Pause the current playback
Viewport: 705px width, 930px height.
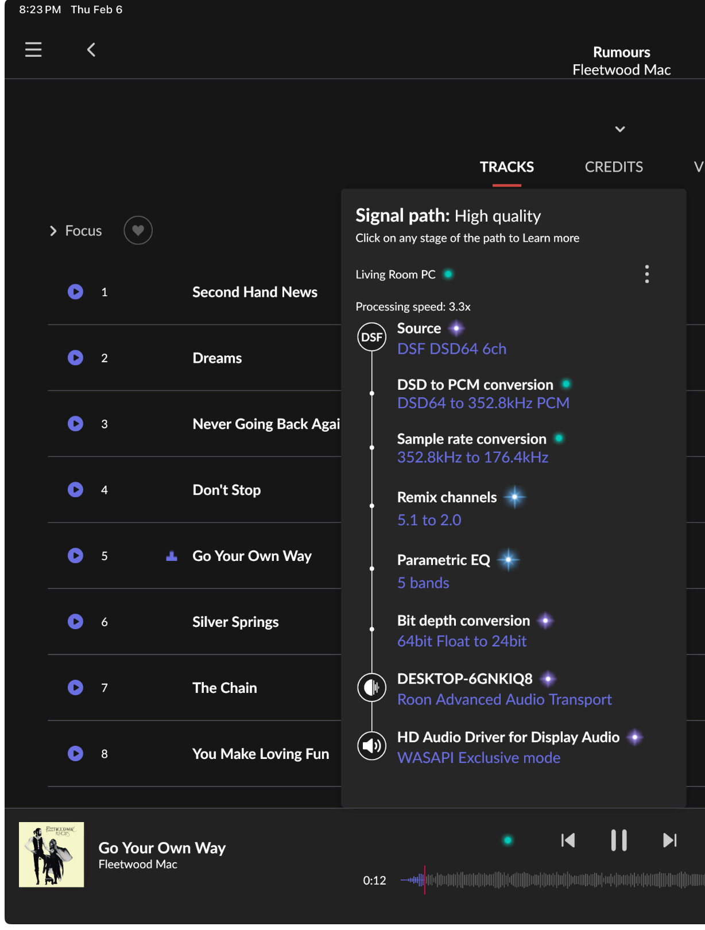click(x=619, y=840)
